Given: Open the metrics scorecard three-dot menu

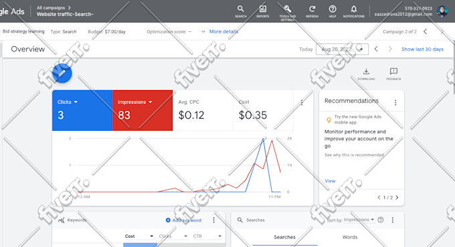Looking at the screenshot, I should pyautogui.click(x=302, y=103).
